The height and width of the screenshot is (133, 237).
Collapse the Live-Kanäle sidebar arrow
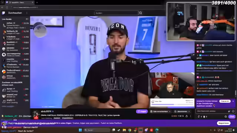[x=27, y=19]
